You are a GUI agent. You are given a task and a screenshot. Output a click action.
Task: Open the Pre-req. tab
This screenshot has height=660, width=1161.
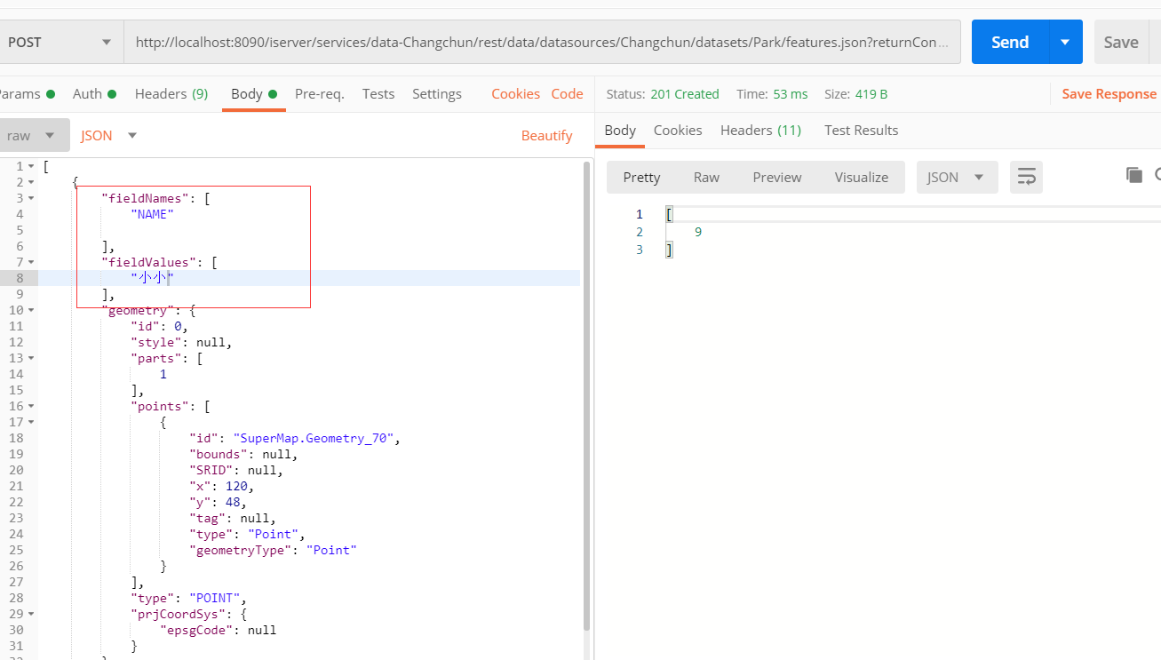click(319, 93)
